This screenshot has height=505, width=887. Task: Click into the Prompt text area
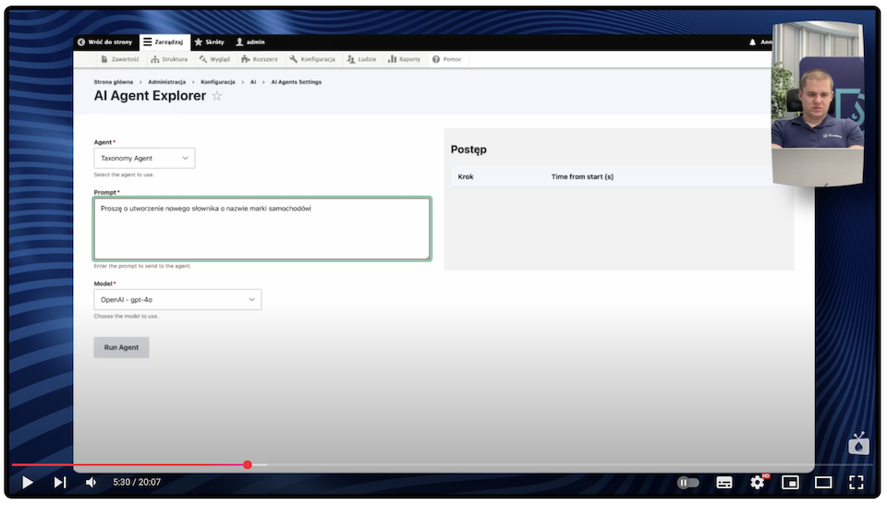[261, 228]
